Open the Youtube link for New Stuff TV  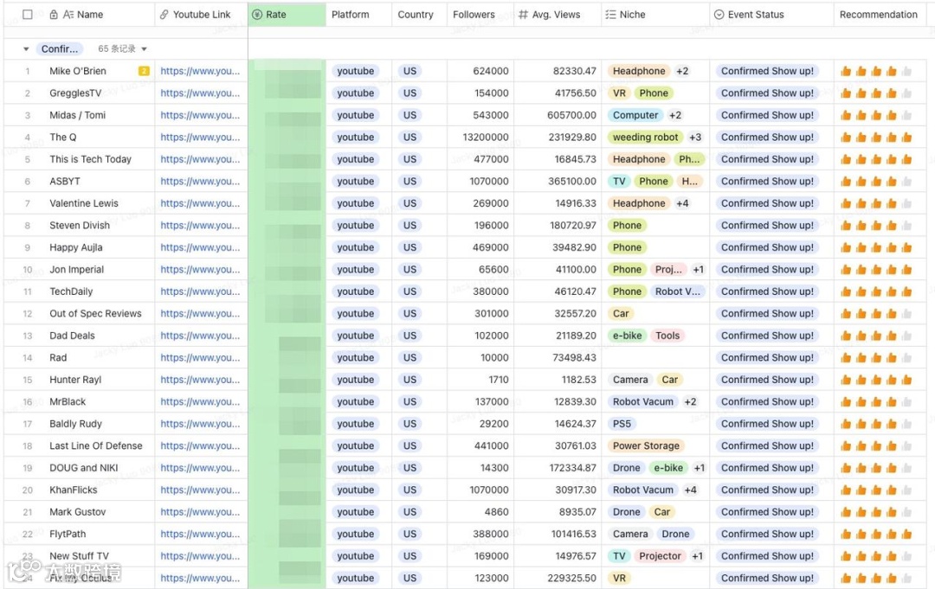pos(200,555)
